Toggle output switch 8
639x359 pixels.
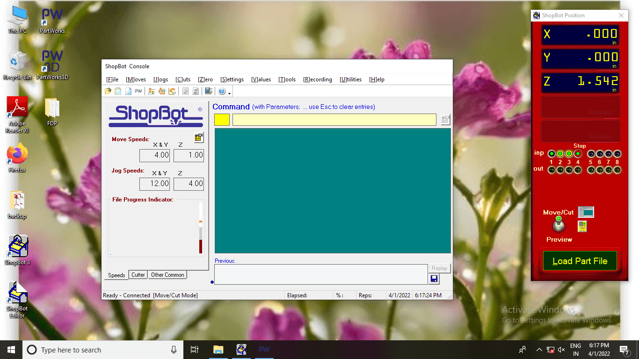tap(617, 170)
